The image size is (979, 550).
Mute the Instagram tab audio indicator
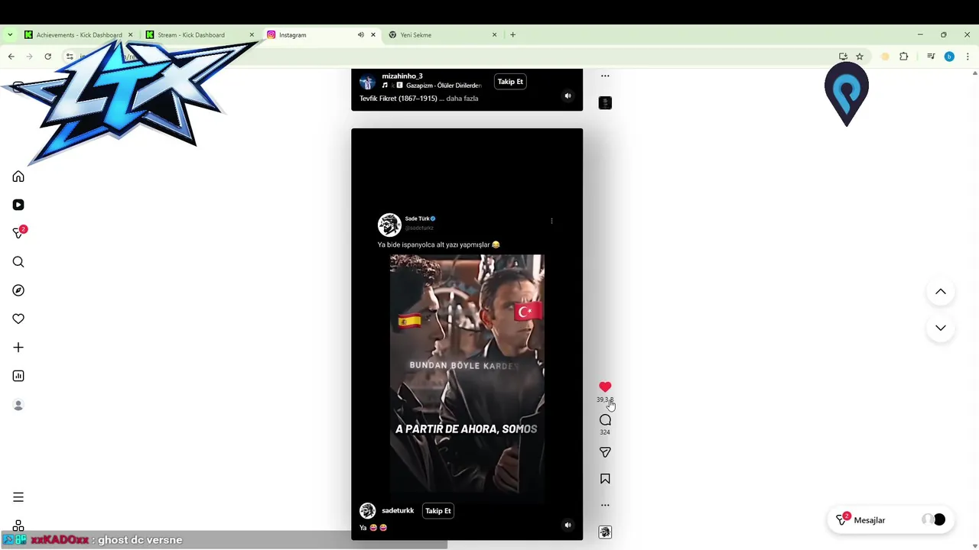pyautogui.click(x=361, y=34)
